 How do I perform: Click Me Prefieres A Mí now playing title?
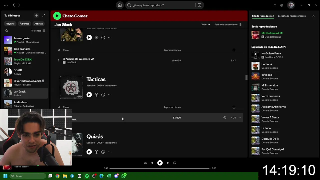(x=272, y=33)
